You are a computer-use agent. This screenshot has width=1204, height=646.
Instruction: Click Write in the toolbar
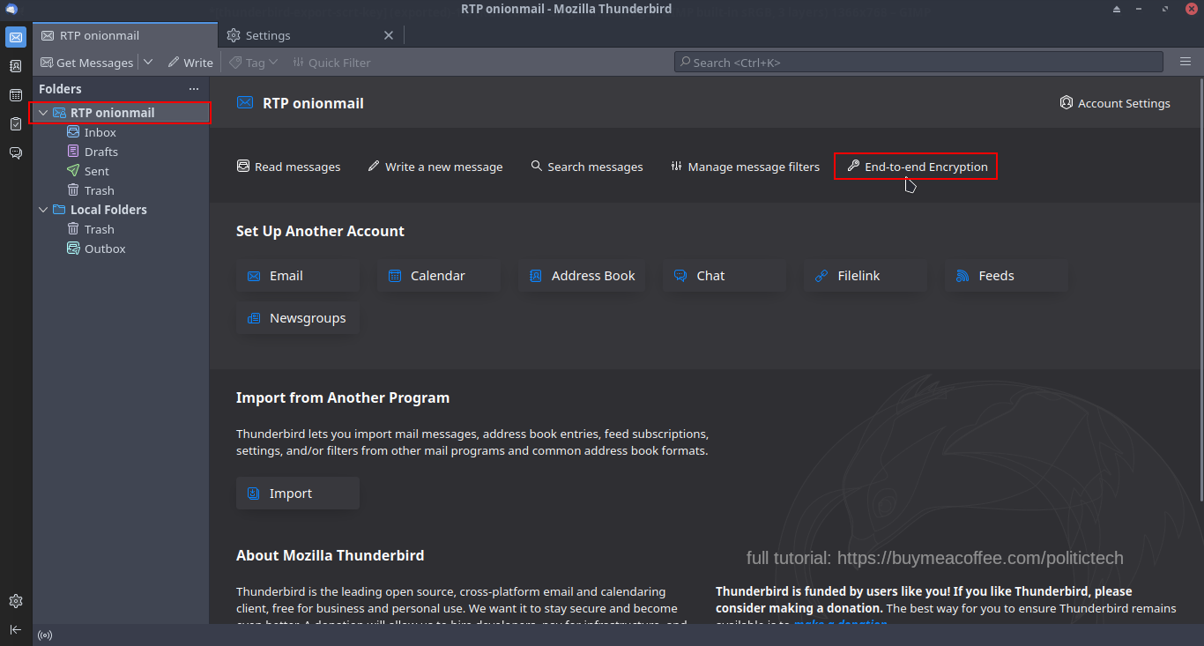tap(190, 63)
